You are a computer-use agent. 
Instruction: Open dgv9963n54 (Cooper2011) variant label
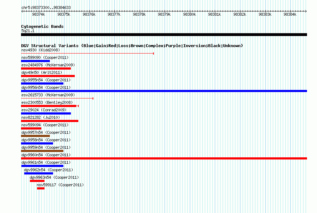54,177
